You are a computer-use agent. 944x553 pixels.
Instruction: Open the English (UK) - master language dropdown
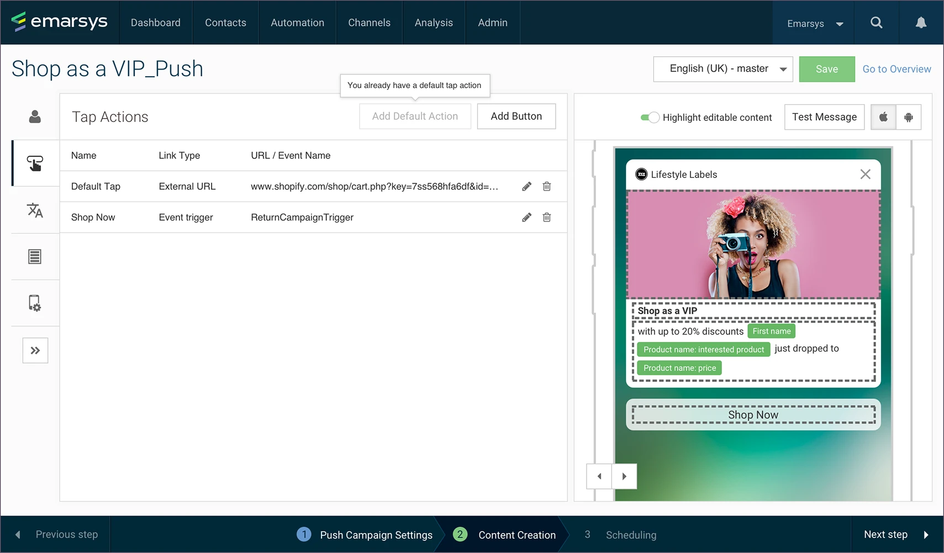tap(722, 69)
